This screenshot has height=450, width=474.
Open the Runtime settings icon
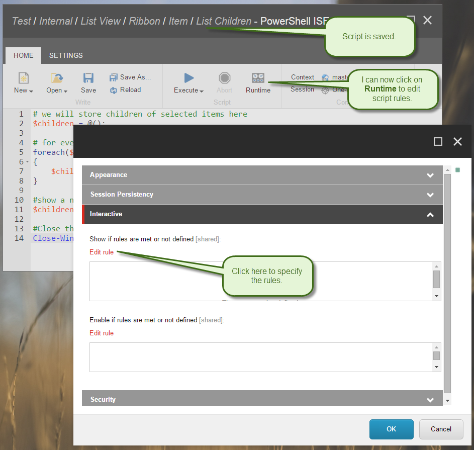(258, 78)
